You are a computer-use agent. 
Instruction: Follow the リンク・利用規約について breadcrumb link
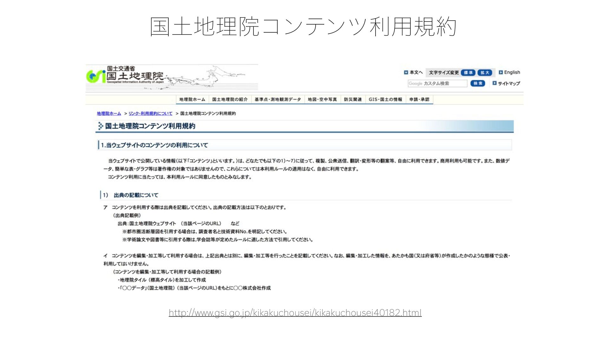[150, 113]
